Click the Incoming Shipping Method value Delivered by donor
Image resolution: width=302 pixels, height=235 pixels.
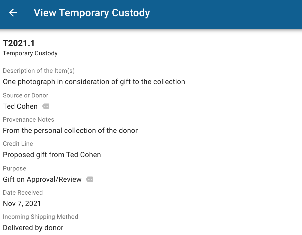(x=33, y=228)
